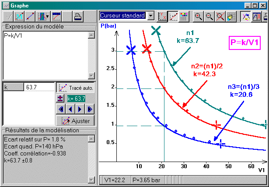Click the single right arrow to increase k

point(80,109)
